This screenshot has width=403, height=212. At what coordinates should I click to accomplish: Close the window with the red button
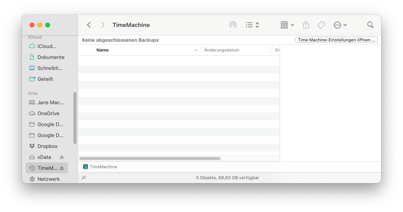(x=32, y=25)
